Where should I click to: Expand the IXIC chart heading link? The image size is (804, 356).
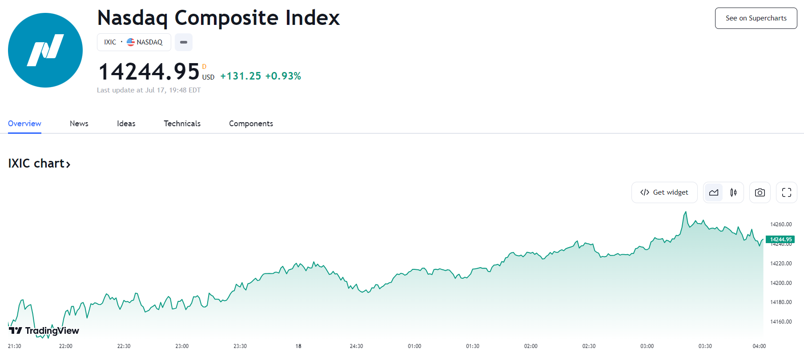(39, 164)
